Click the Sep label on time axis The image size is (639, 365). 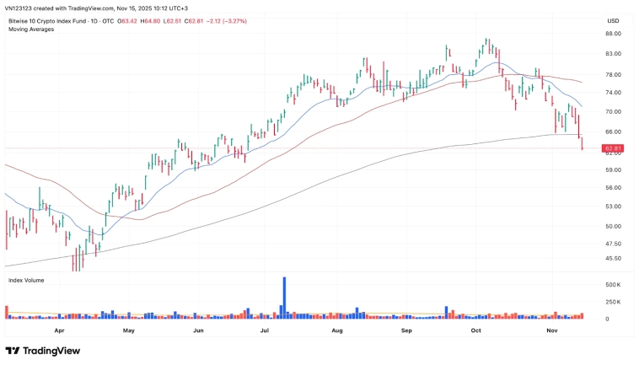405,332
